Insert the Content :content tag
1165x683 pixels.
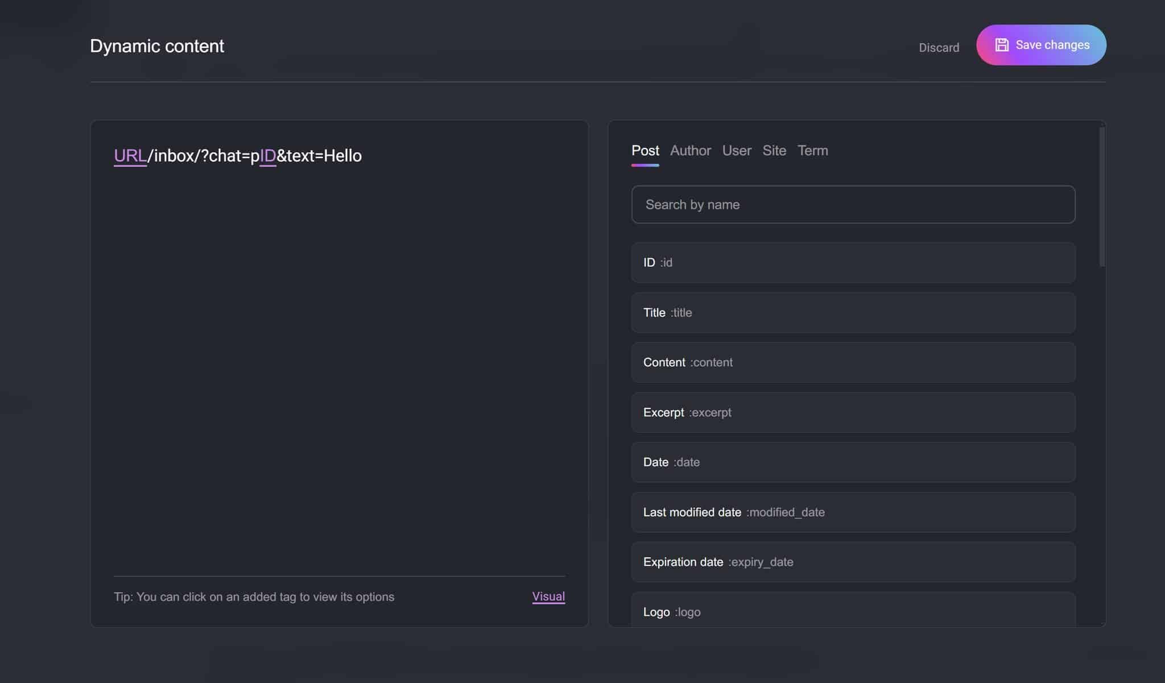coord(853,362)
